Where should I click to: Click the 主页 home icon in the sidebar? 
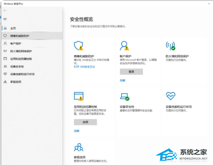[5, 28]
